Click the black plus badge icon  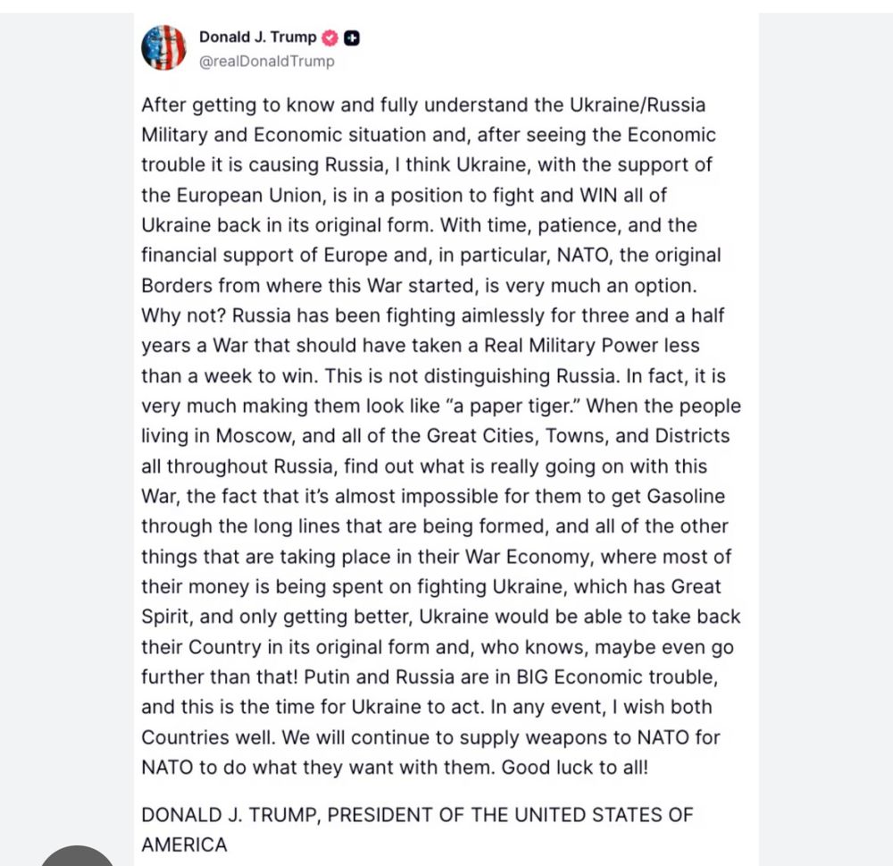pyautogui.click(x=352, y=38)
